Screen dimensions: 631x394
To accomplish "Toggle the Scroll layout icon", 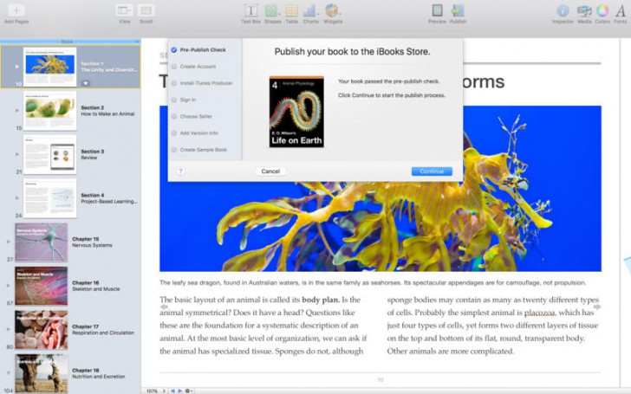I will coord(146,10).
